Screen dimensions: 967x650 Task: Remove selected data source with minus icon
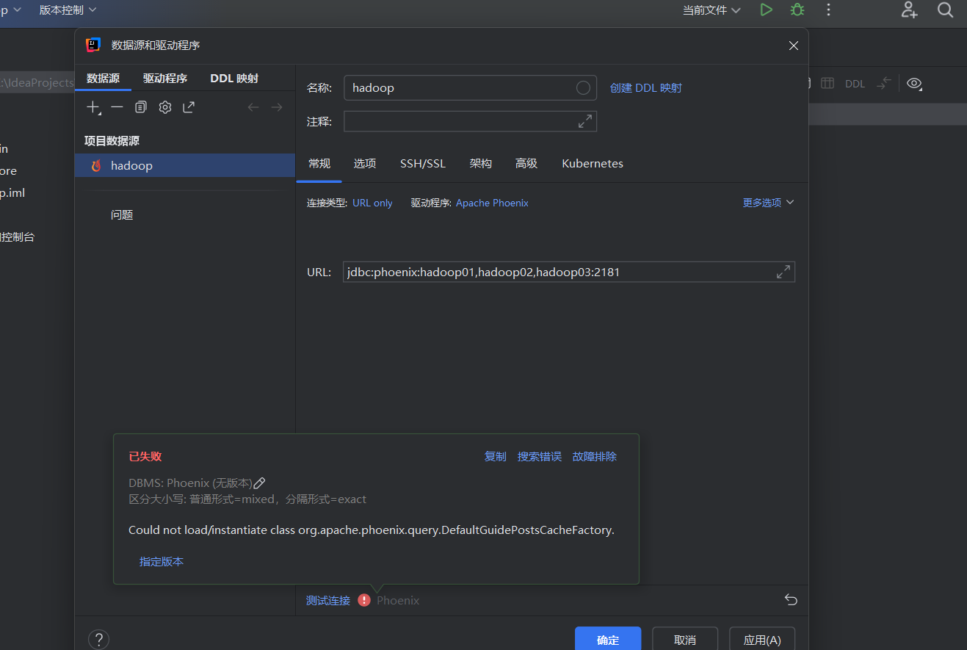[x=117, y=107]
